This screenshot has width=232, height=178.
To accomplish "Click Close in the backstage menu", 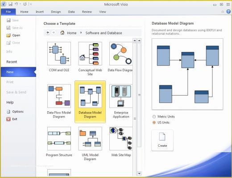I will click(x=13, y=43).
